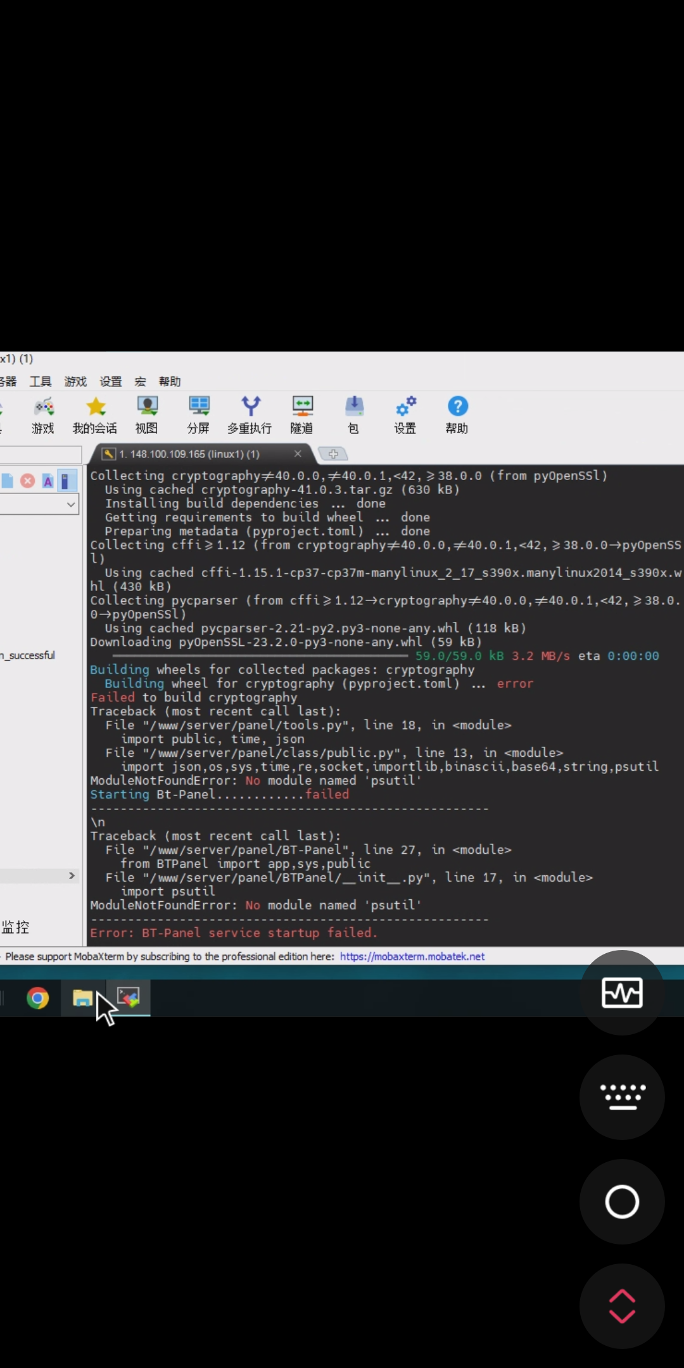The height and width of the screenshot is (1368, 684).
Task: Open the 游戏 (Games) toolbar icon
Action: [43, 415]
